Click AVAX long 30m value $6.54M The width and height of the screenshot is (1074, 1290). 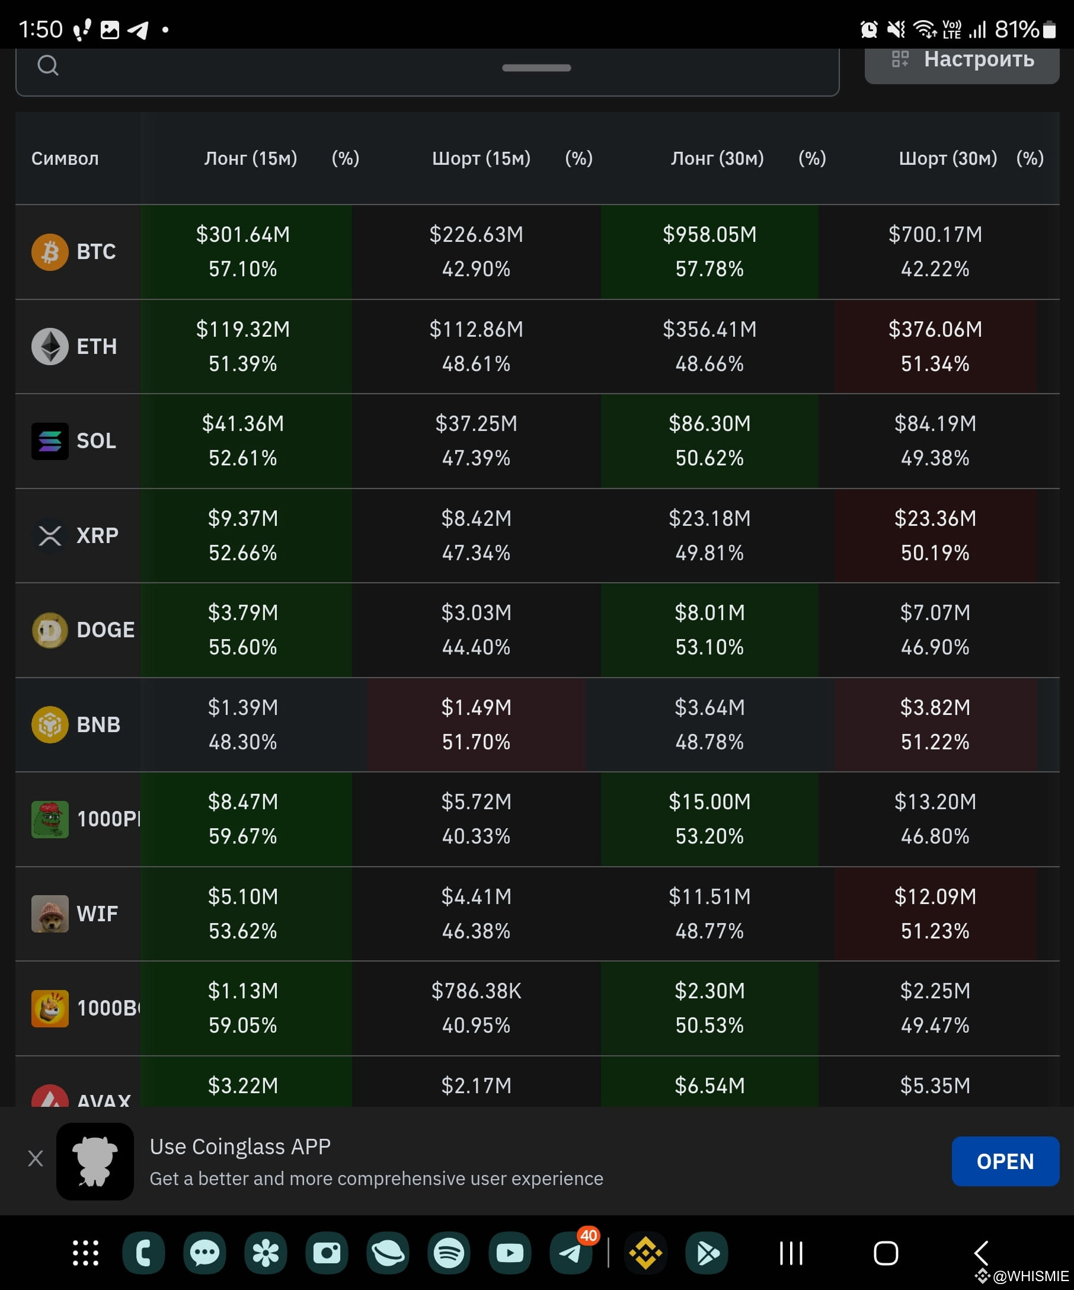pos(710,1086)
